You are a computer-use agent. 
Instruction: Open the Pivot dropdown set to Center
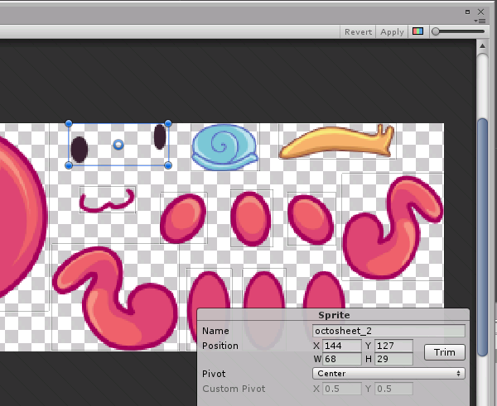click(x=388, y=374)
